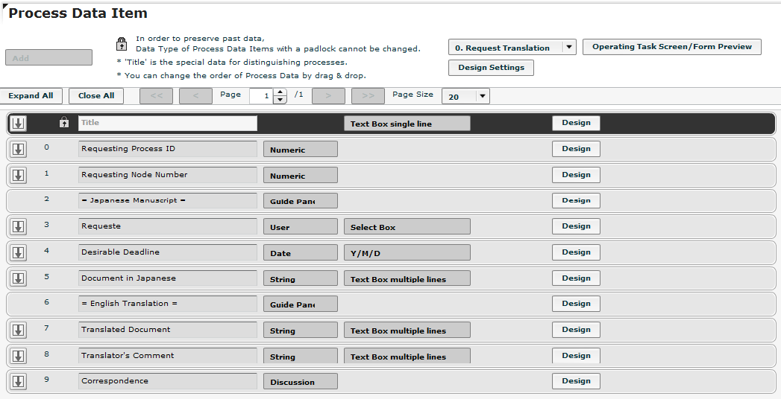Image resolution: width=781 pixels, height=399 pixels.
Task: Expand the Desirable Deadline row arrow icon
Action: [19, 252]
